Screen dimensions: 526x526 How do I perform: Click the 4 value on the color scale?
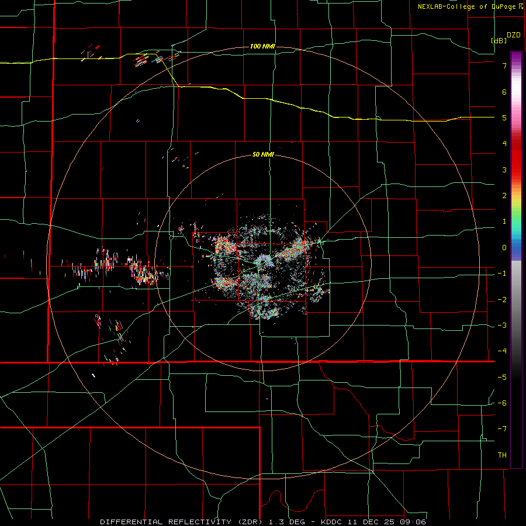pos(504,144)
